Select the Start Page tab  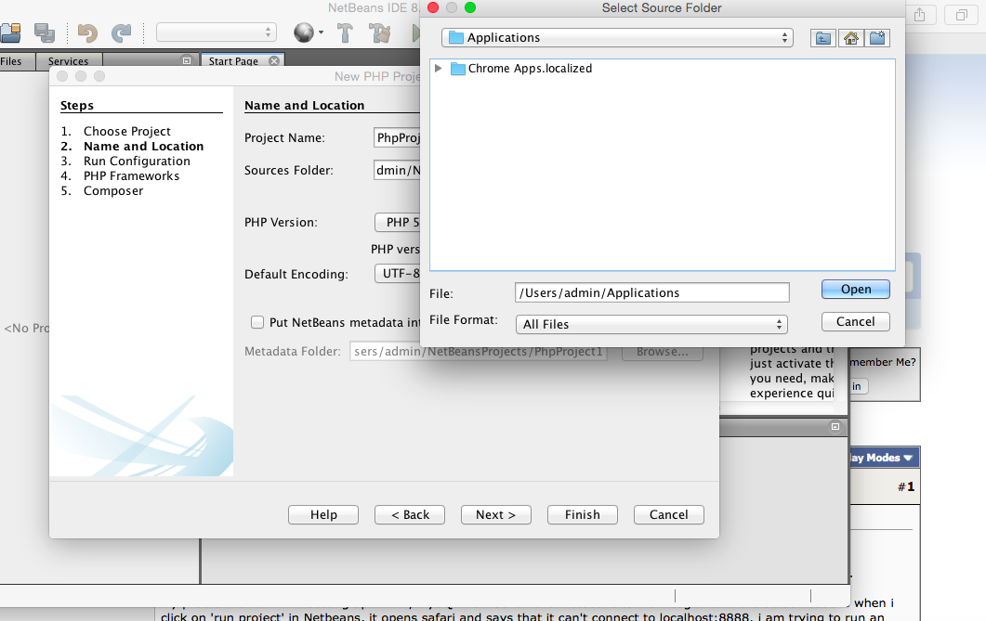point(233,61)
